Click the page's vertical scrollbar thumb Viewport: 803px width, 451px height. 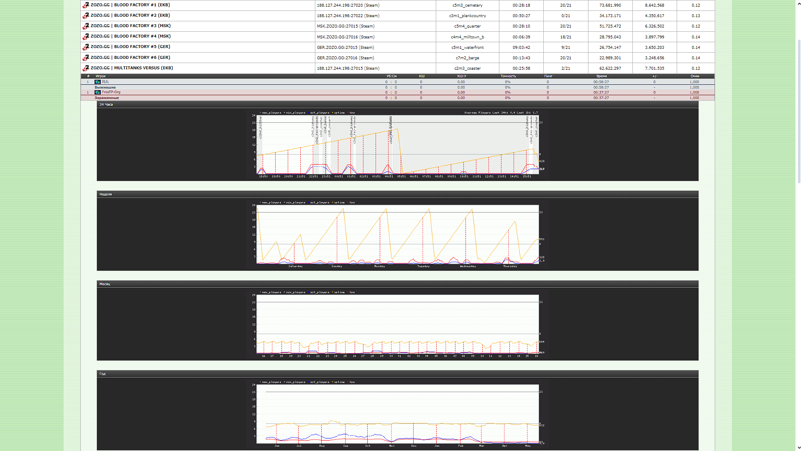click(799, 111)
